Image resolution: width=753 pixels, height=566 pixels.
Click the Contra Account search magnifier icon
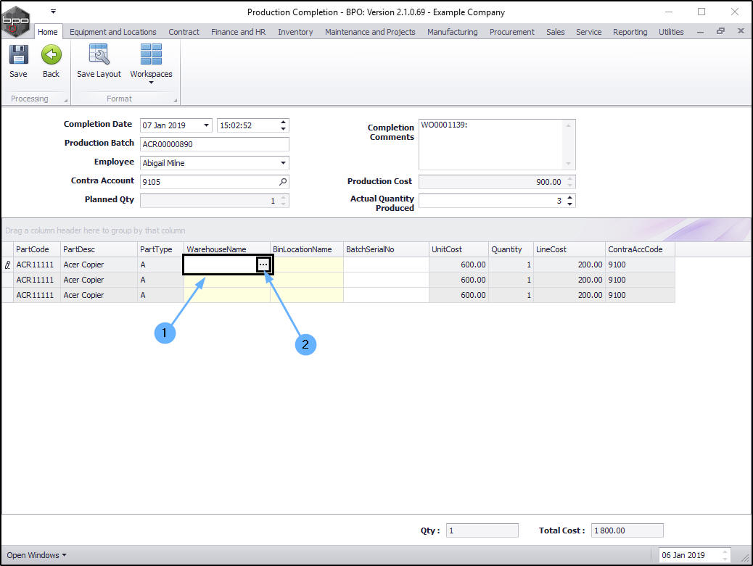(x=283, y=182)
